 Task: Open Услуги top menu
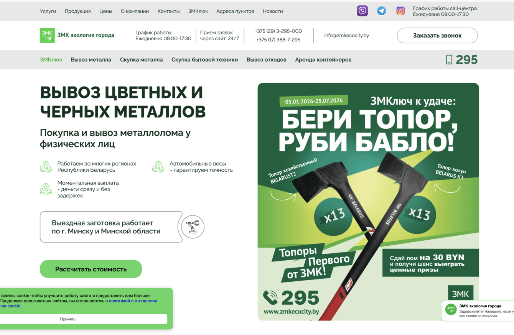coord(48,11)
